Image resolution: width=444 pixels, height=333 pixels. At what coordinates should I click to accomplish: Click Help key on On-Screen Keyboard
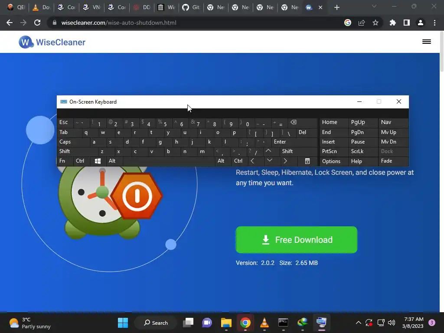coord(363,161)
